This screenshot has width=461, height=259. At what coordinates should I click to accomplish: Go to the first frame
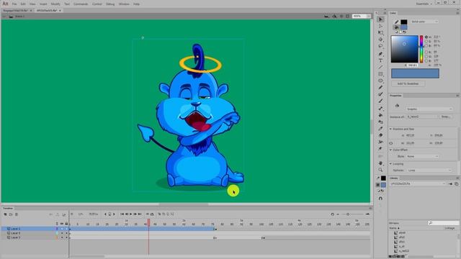(x=122, y=214)
